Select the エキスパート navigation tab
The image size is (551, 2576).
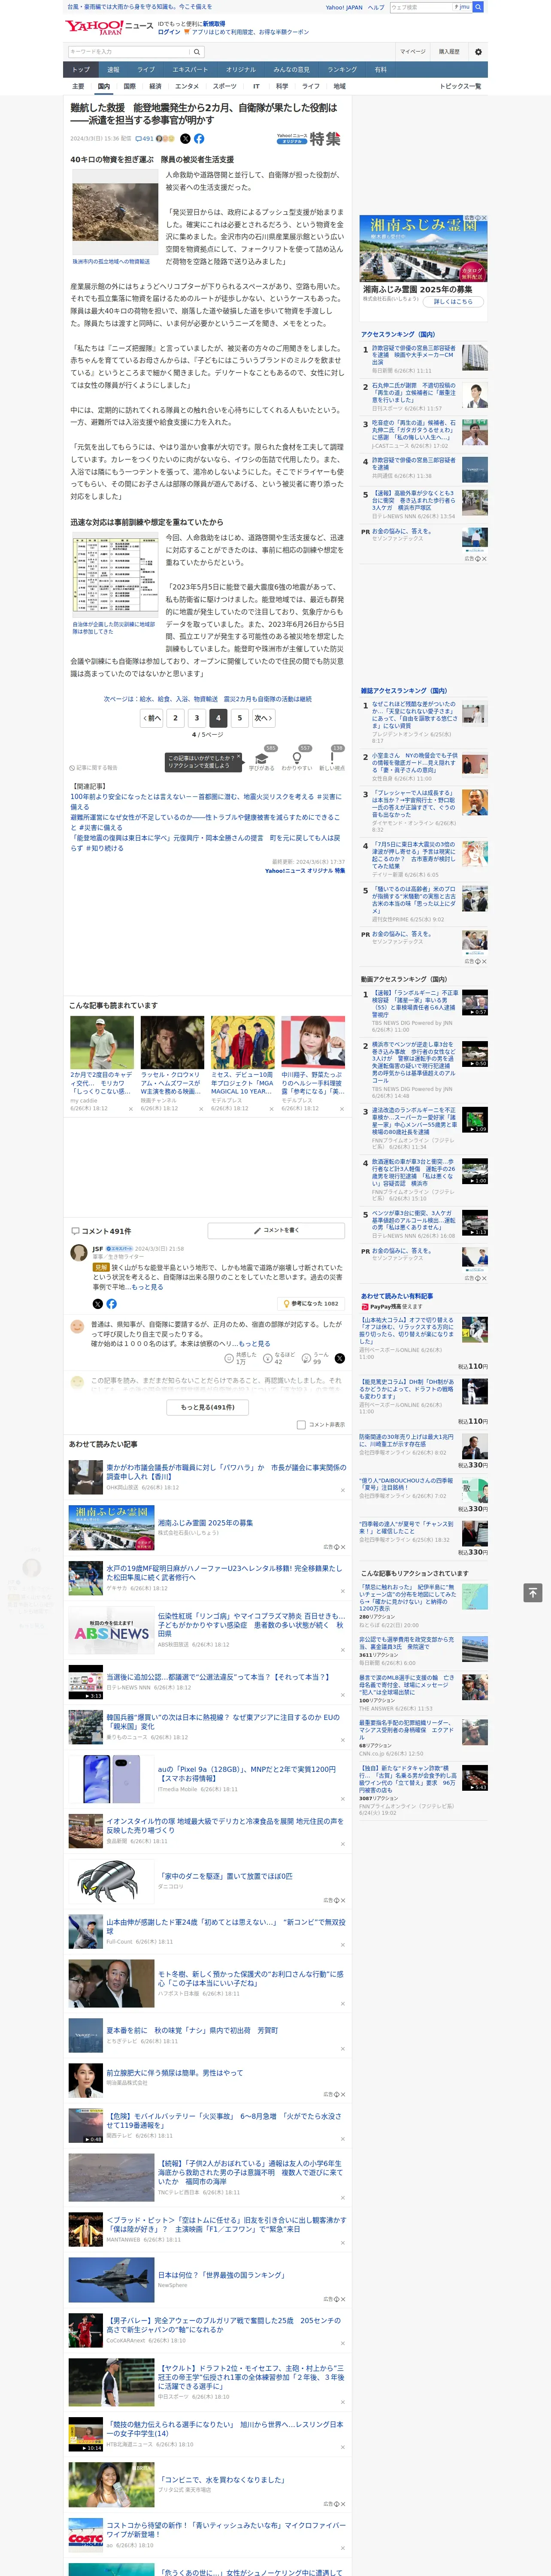click(190, 70)
